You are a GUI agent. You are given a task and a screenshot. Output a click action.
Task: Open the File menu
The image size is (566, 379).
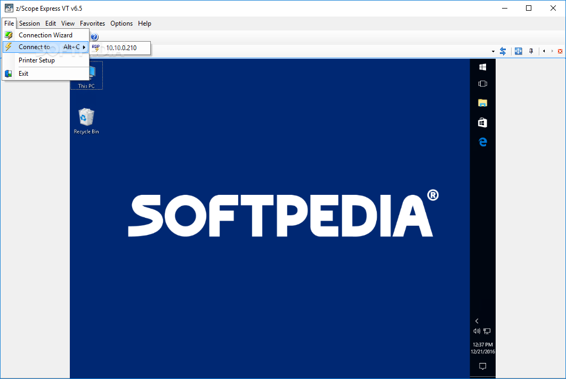pyautogui.click(x=9, y=23)
